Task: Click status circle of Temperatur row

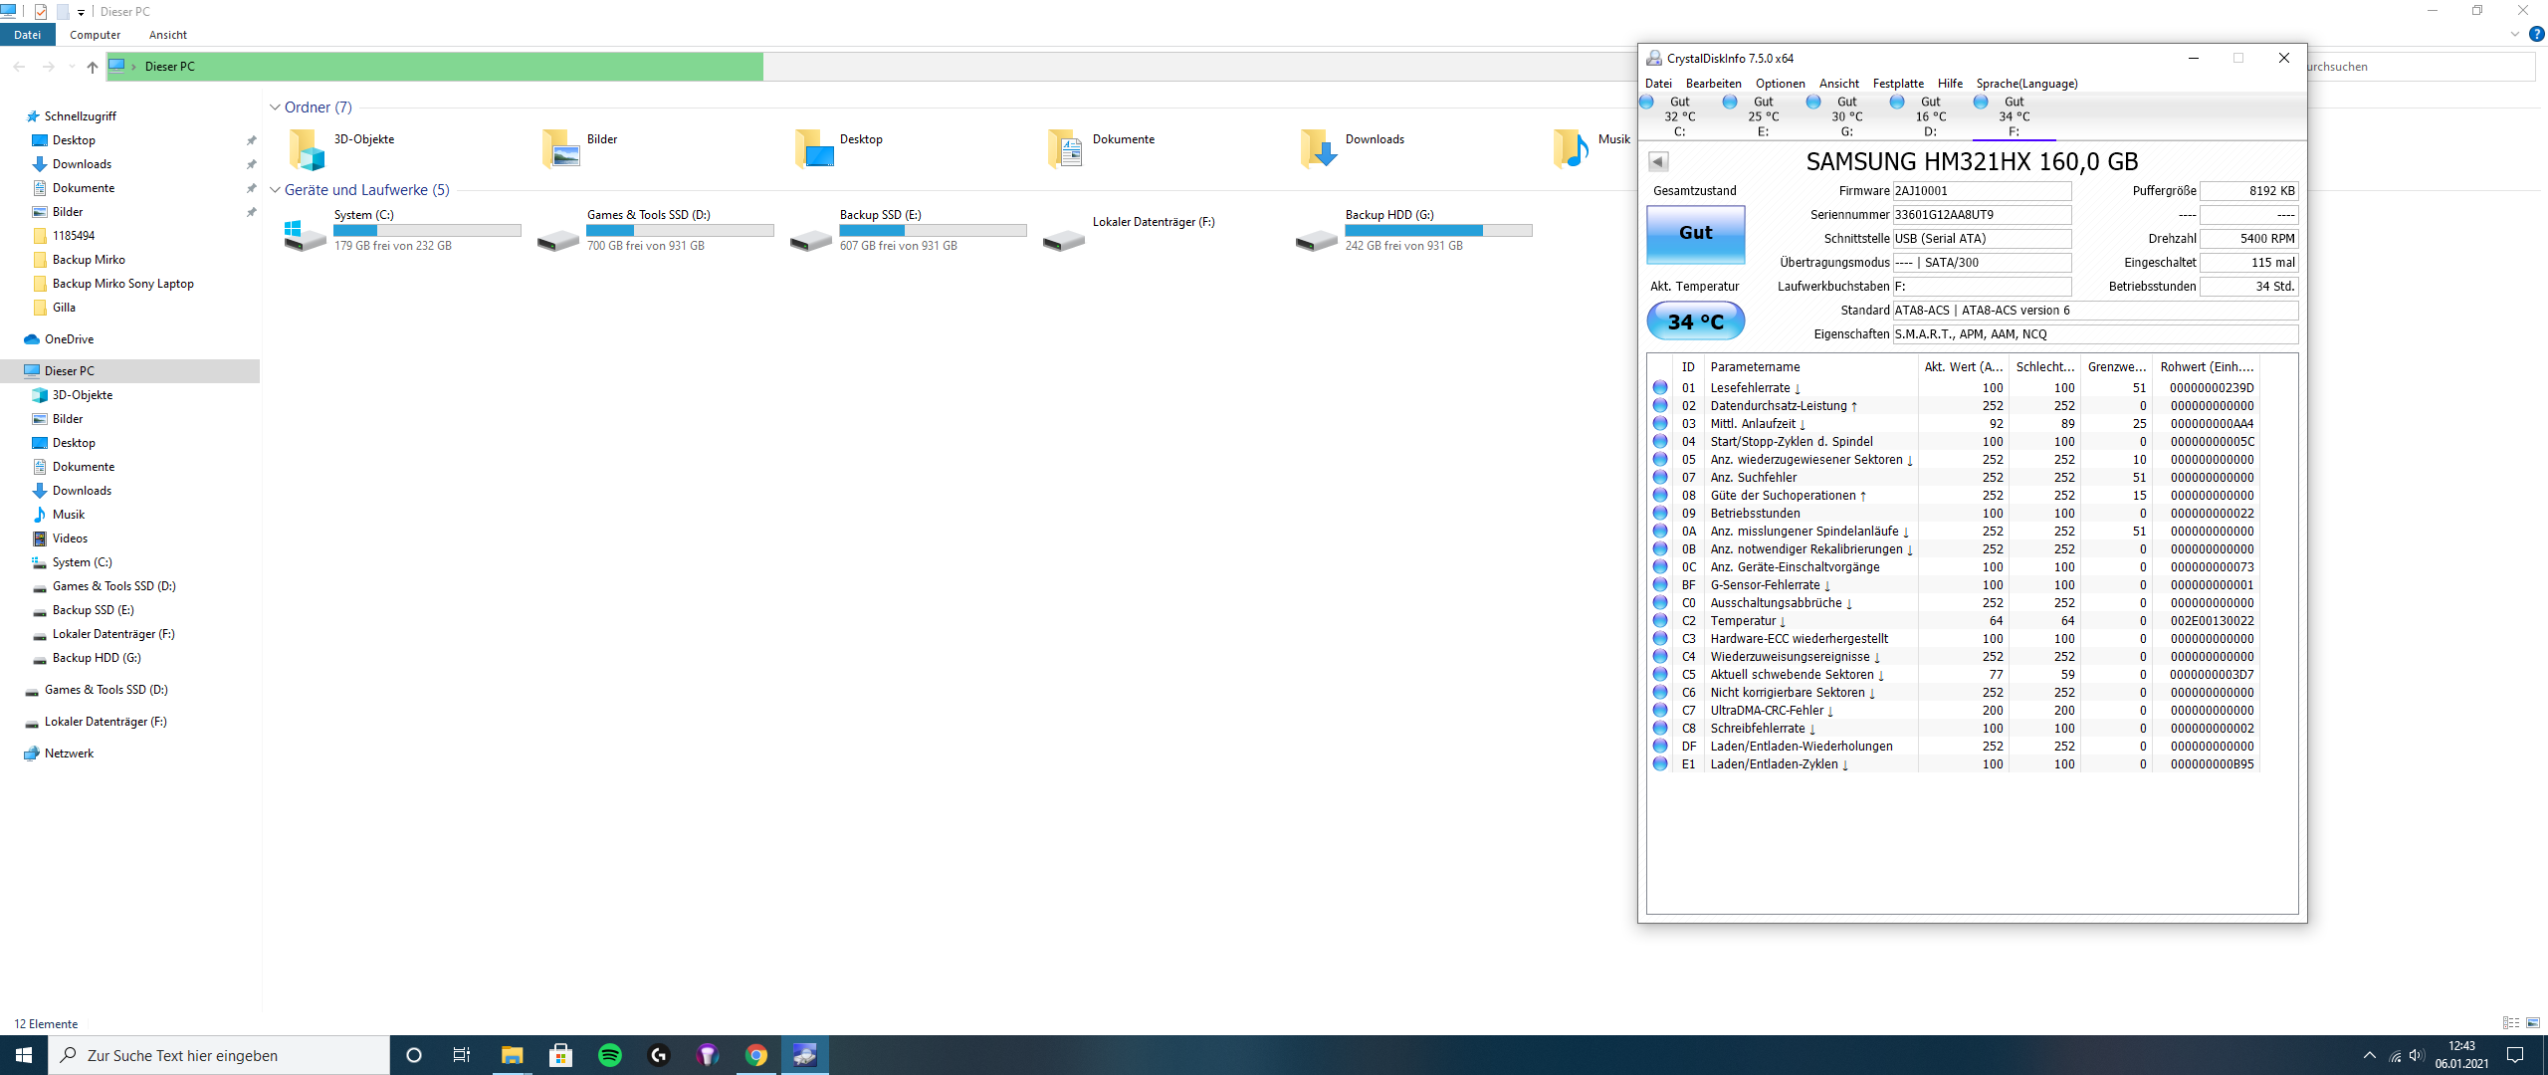Action: [1660, 620]
